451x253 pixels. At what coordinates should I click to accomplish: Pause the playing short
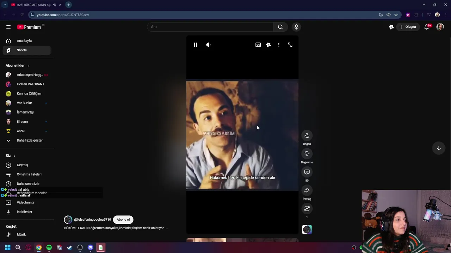coord(196,45)
